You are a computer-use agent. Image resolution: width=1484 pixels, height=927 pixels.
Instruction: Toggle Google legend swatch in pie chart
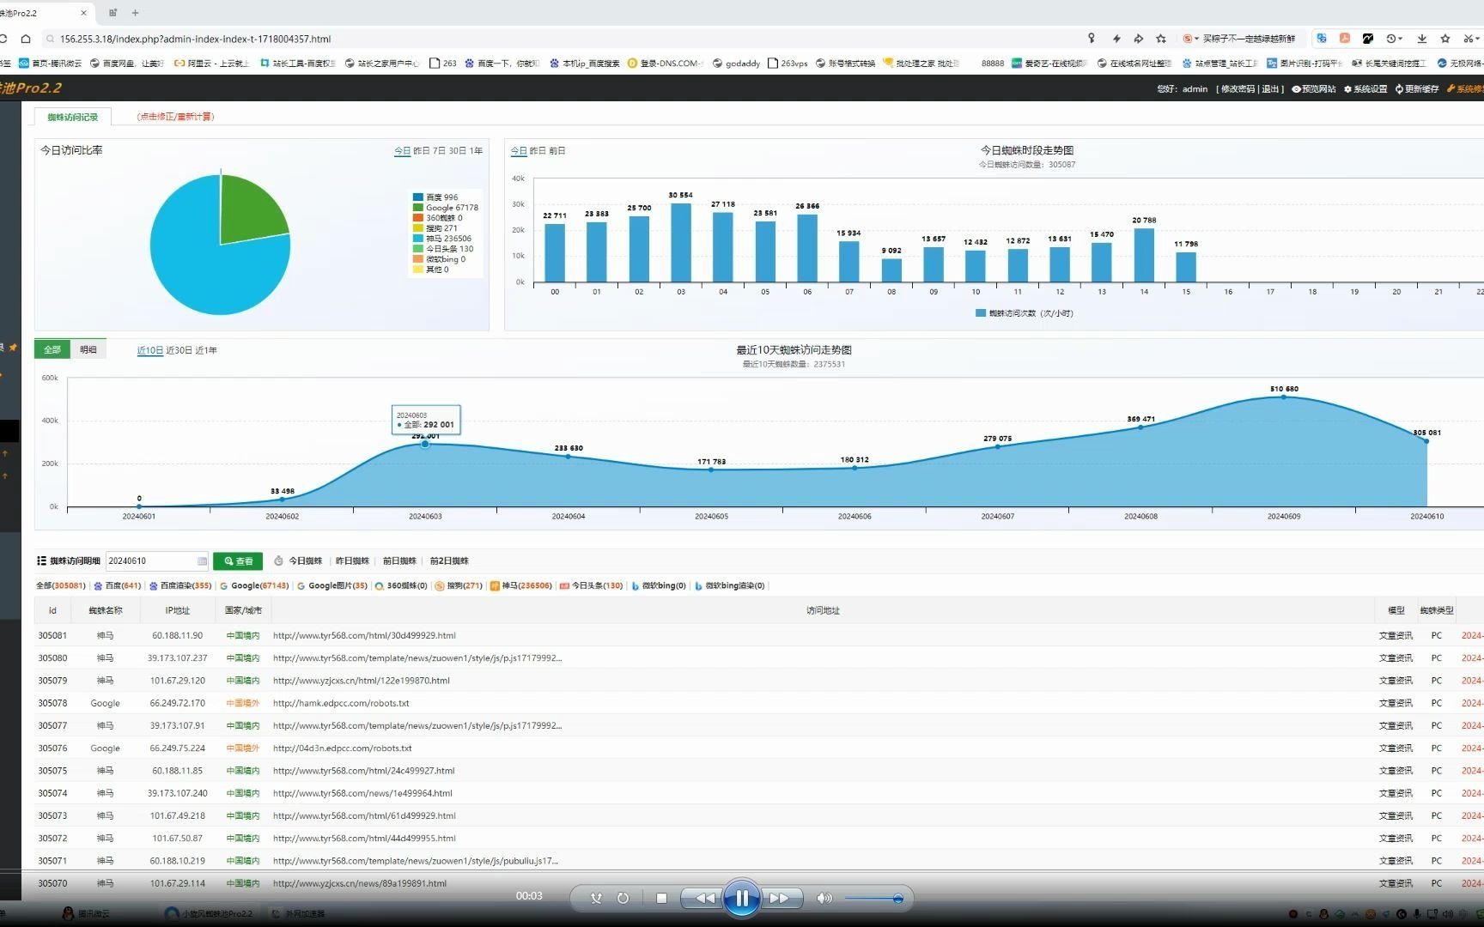coord(418,208)
